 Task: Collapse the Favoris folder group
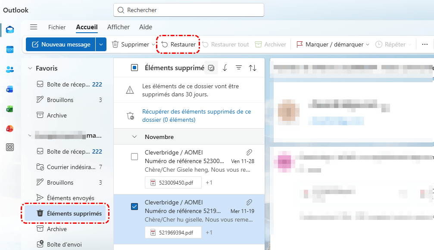[x=30, y=68]
